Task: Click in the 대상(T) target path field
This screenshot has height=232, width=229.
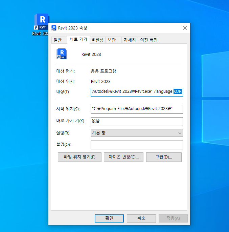Action: click(x=137, y=92)
